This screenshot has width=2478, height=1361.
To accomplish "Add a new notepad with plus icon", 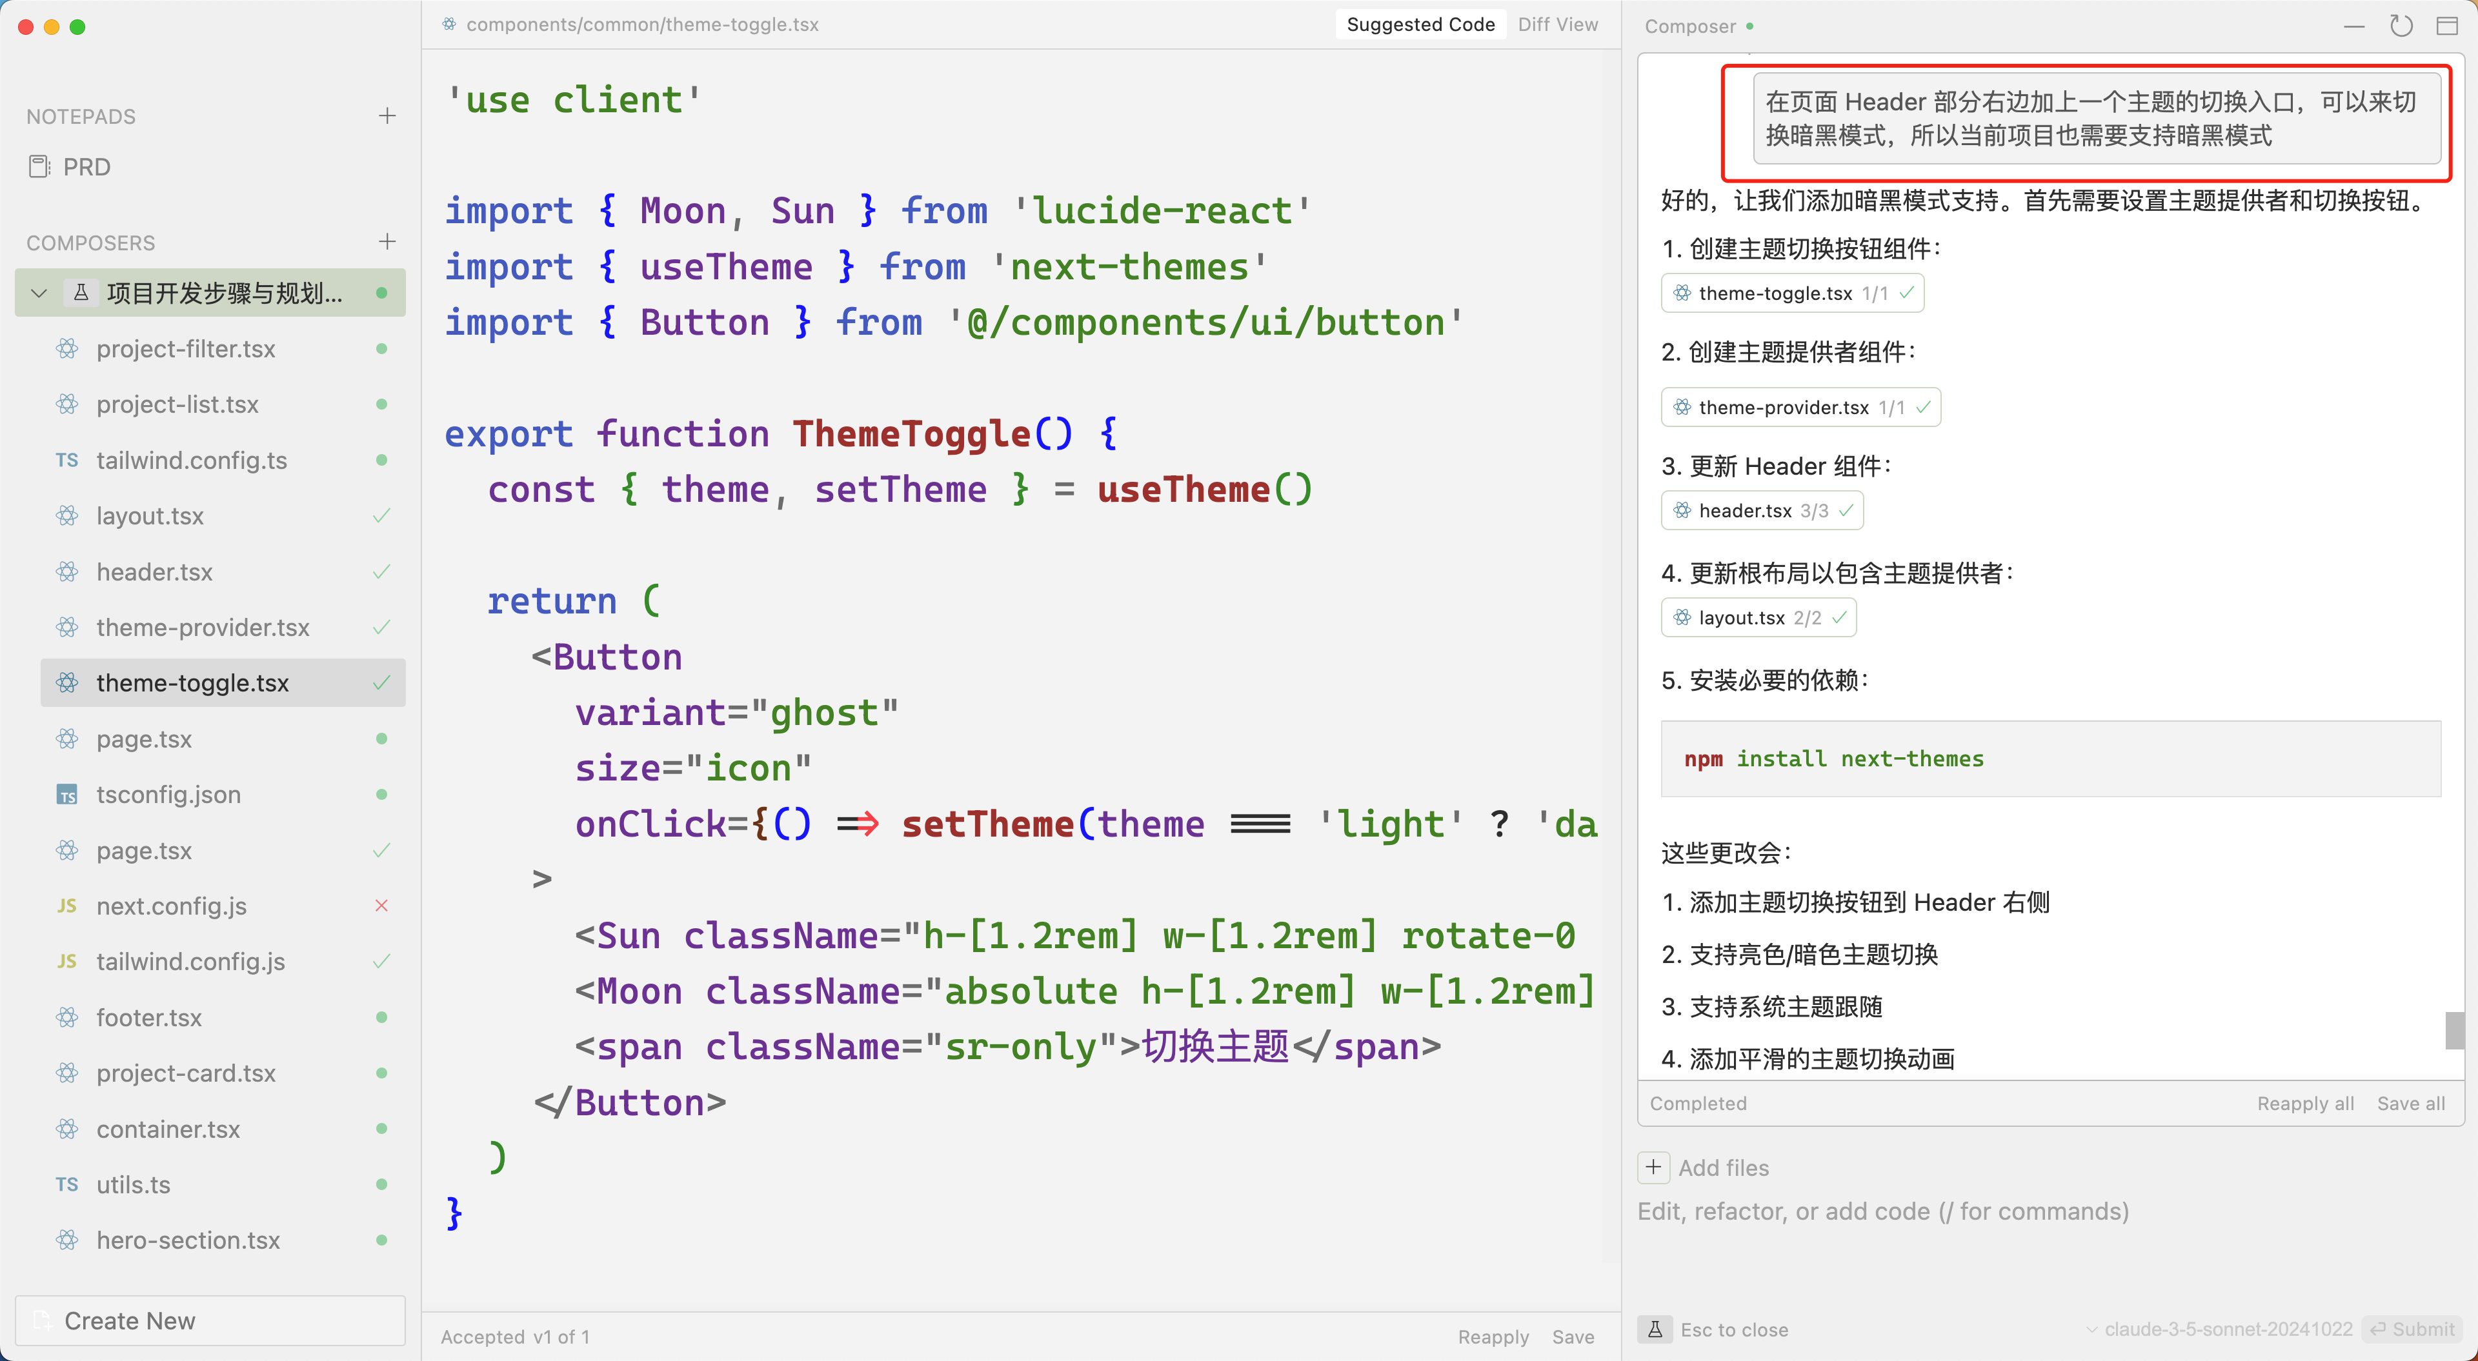I will (387, 116).
